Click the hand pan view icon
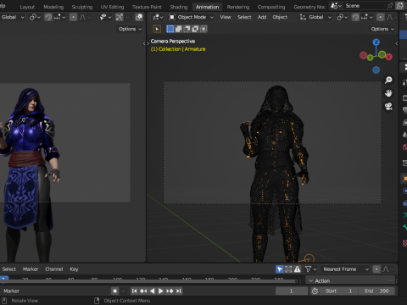Image resolution: width=407 pixels, height=305 pixels. pyautogui.click(x=388, y=93)
